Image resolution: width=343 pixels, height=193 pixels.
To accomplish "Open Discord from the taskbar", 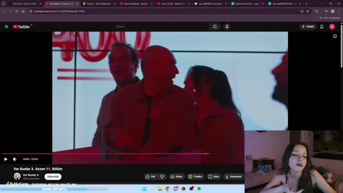I will 176,189.
